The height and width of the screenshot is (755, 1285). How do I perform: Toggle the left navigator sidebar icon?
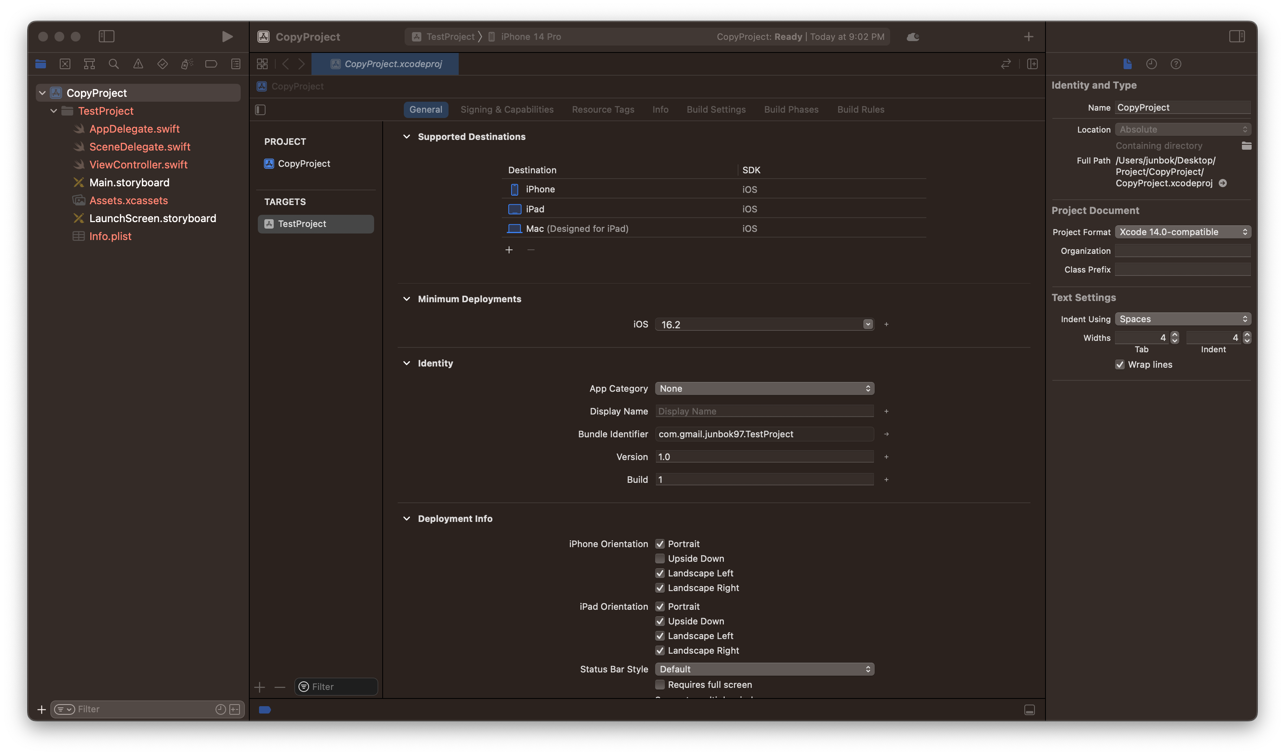(106, 36)
